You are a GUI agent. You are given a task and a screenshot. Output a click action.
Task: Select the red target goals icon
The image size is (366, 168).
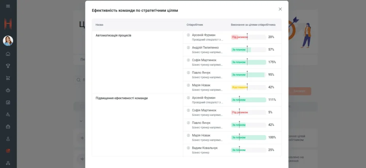pyautogui.click(x=8, y=151)
